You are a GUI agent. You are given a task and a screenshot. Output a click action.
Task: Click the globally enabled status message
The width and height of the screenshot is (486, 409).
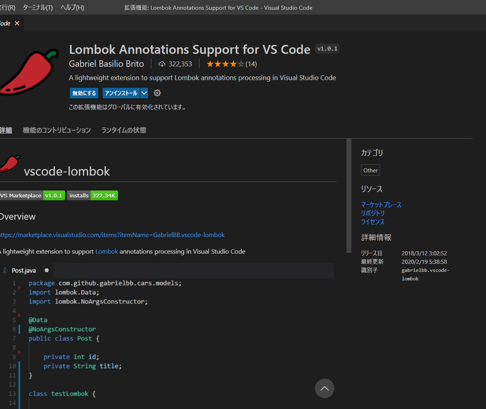click(x=127, y=107)
